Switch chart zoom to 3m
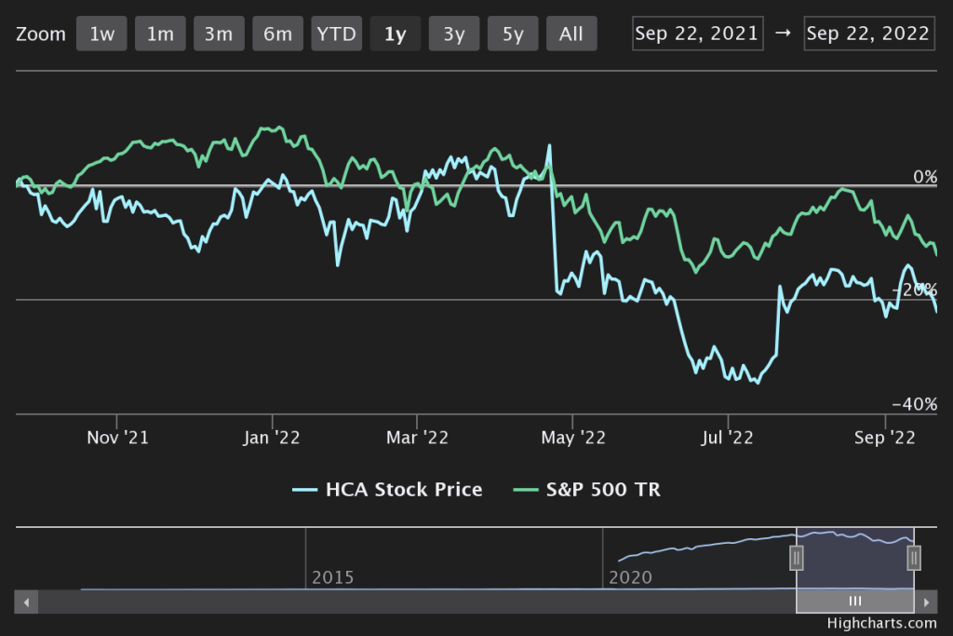This screenshot has height=636, width=953. 219,34
